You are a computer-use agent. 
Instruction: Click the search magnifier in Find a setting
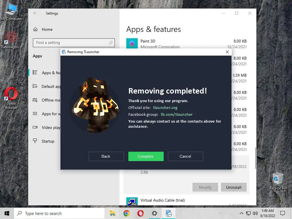point(111,43)
